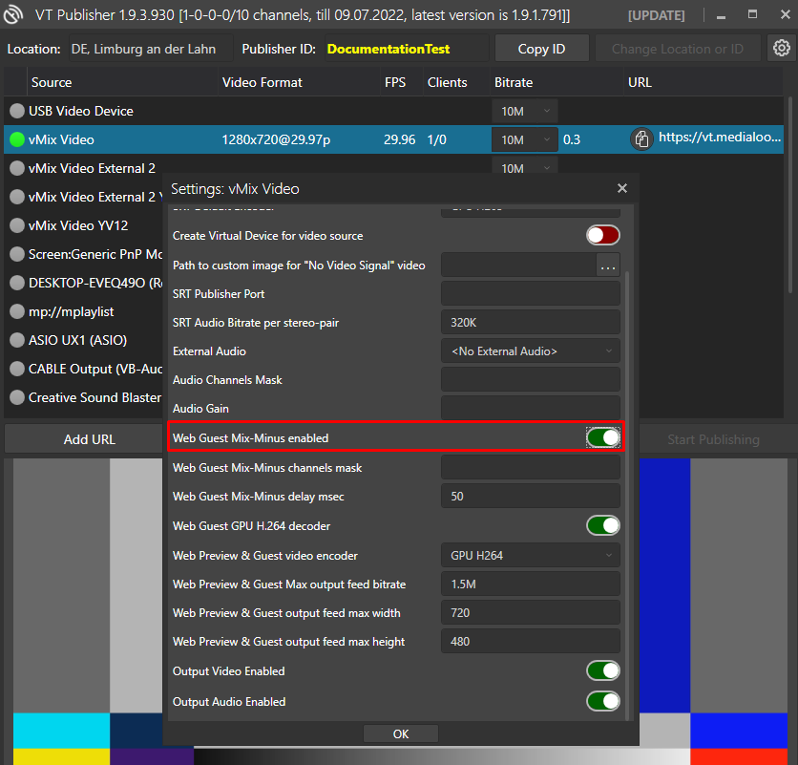Click the settings gear icon
The height and width of the screenshot is (765, 798).
(x=782, y=49)
